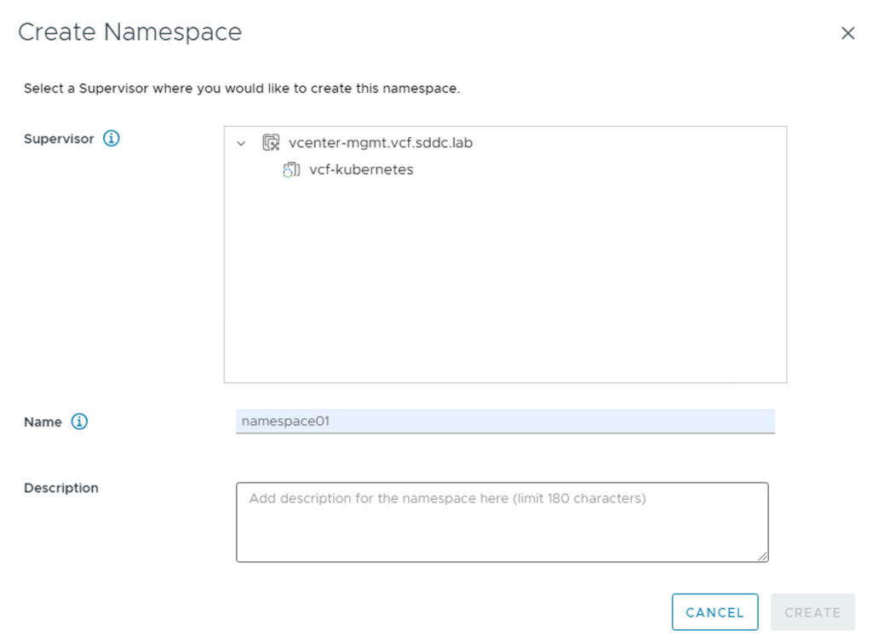
Task: Select the vcenter-mgmt.vcf.sddc.lab tree entry
Action: 380,143
